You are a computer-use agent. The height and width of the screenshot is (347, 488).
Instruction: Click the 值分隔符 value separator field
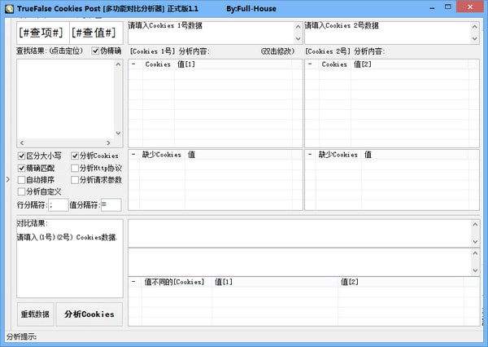tap(110, 205)
